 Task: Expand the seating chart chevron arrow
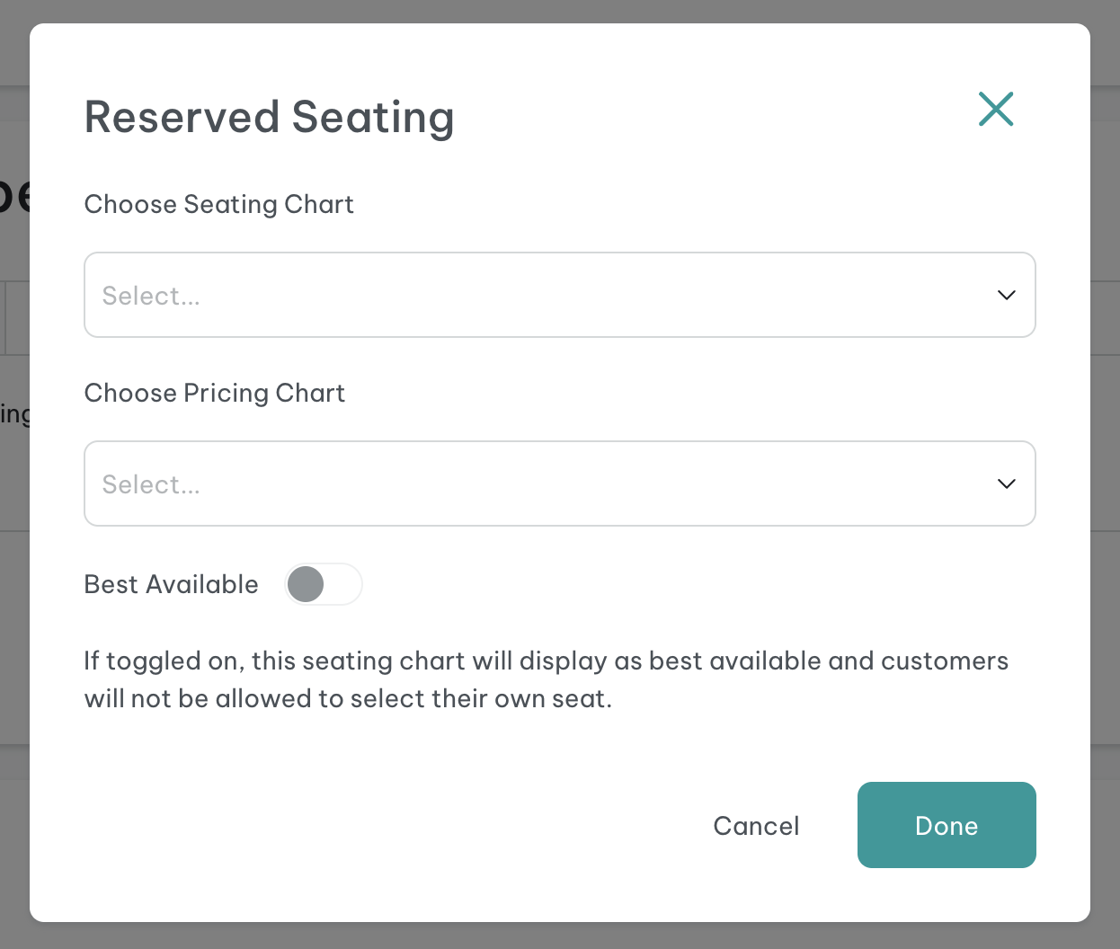pyautogui.click(x=1007, y=295)
